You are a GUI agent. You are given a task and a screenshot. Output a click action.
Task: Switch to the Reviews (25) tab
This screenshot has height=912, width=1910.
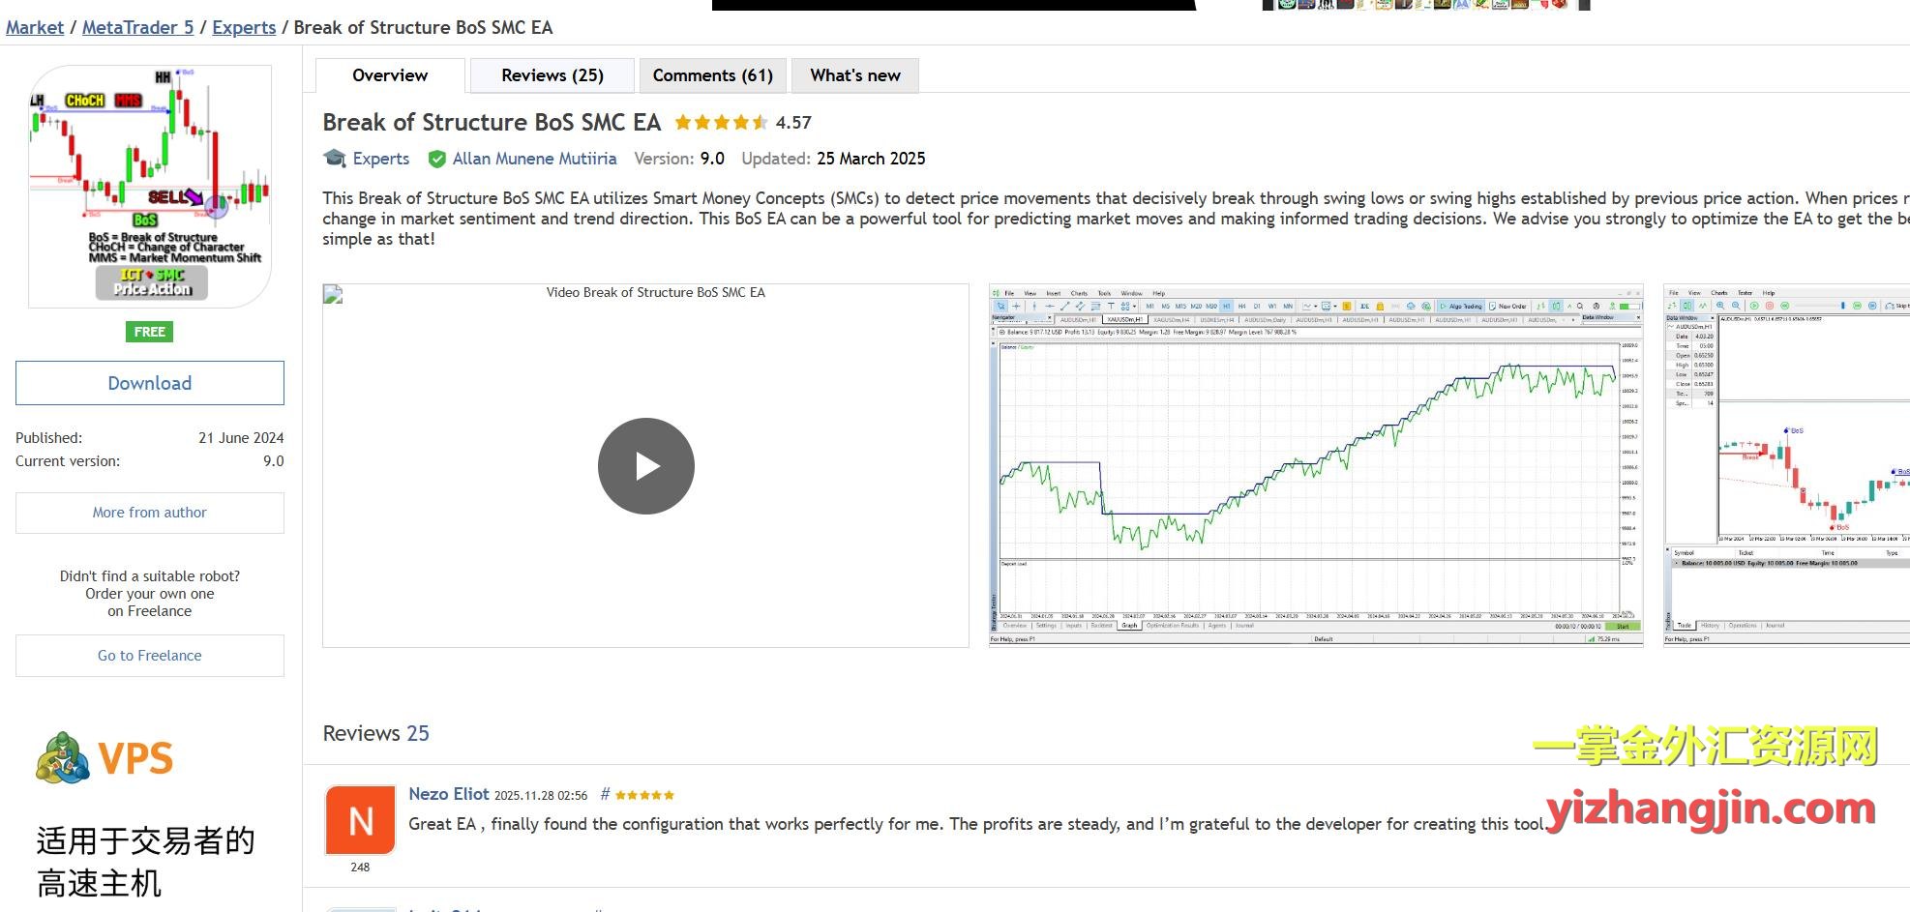552,75
